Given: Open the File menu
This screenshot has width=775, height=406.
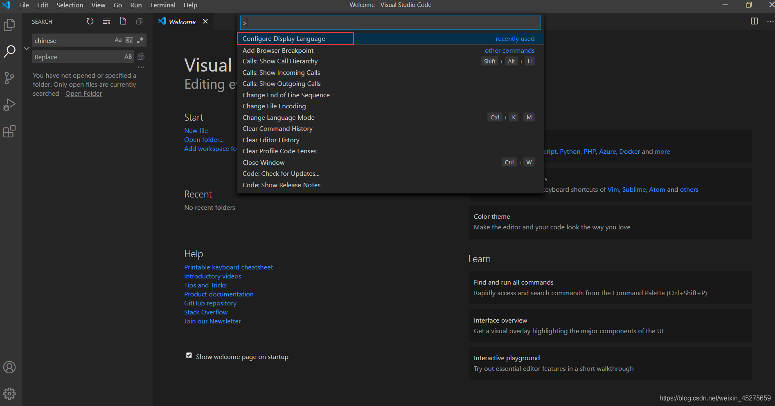Looking at the screenshot, I should tap(24, 5).
